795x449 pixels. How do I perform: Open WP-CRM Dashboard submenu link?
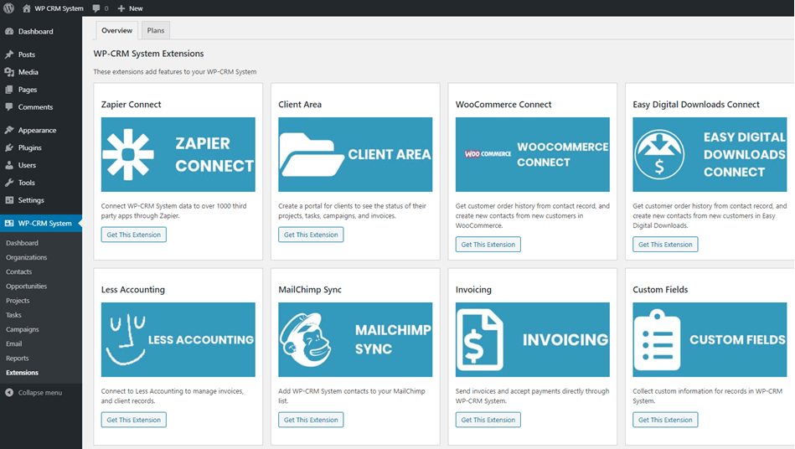click(22, 243)
